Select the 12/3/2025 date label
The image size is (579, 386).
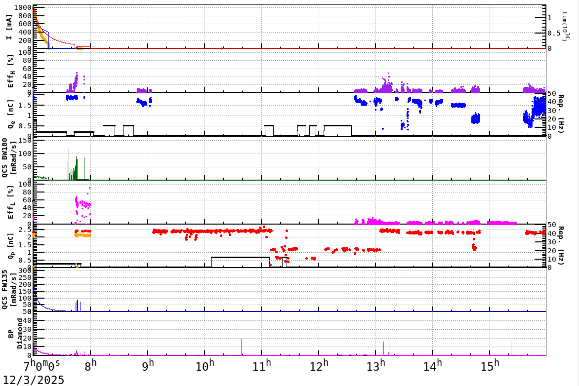33,380
